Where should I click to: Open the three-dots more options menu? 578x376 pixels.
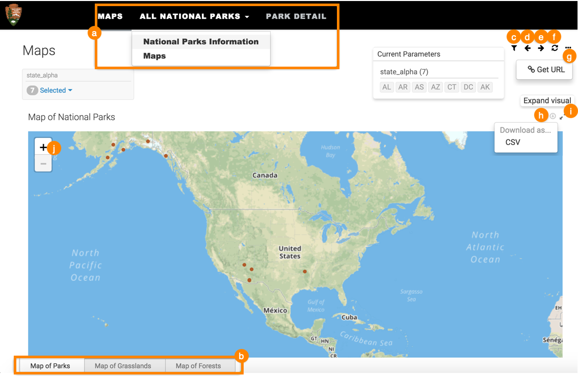tap(568, 48)
